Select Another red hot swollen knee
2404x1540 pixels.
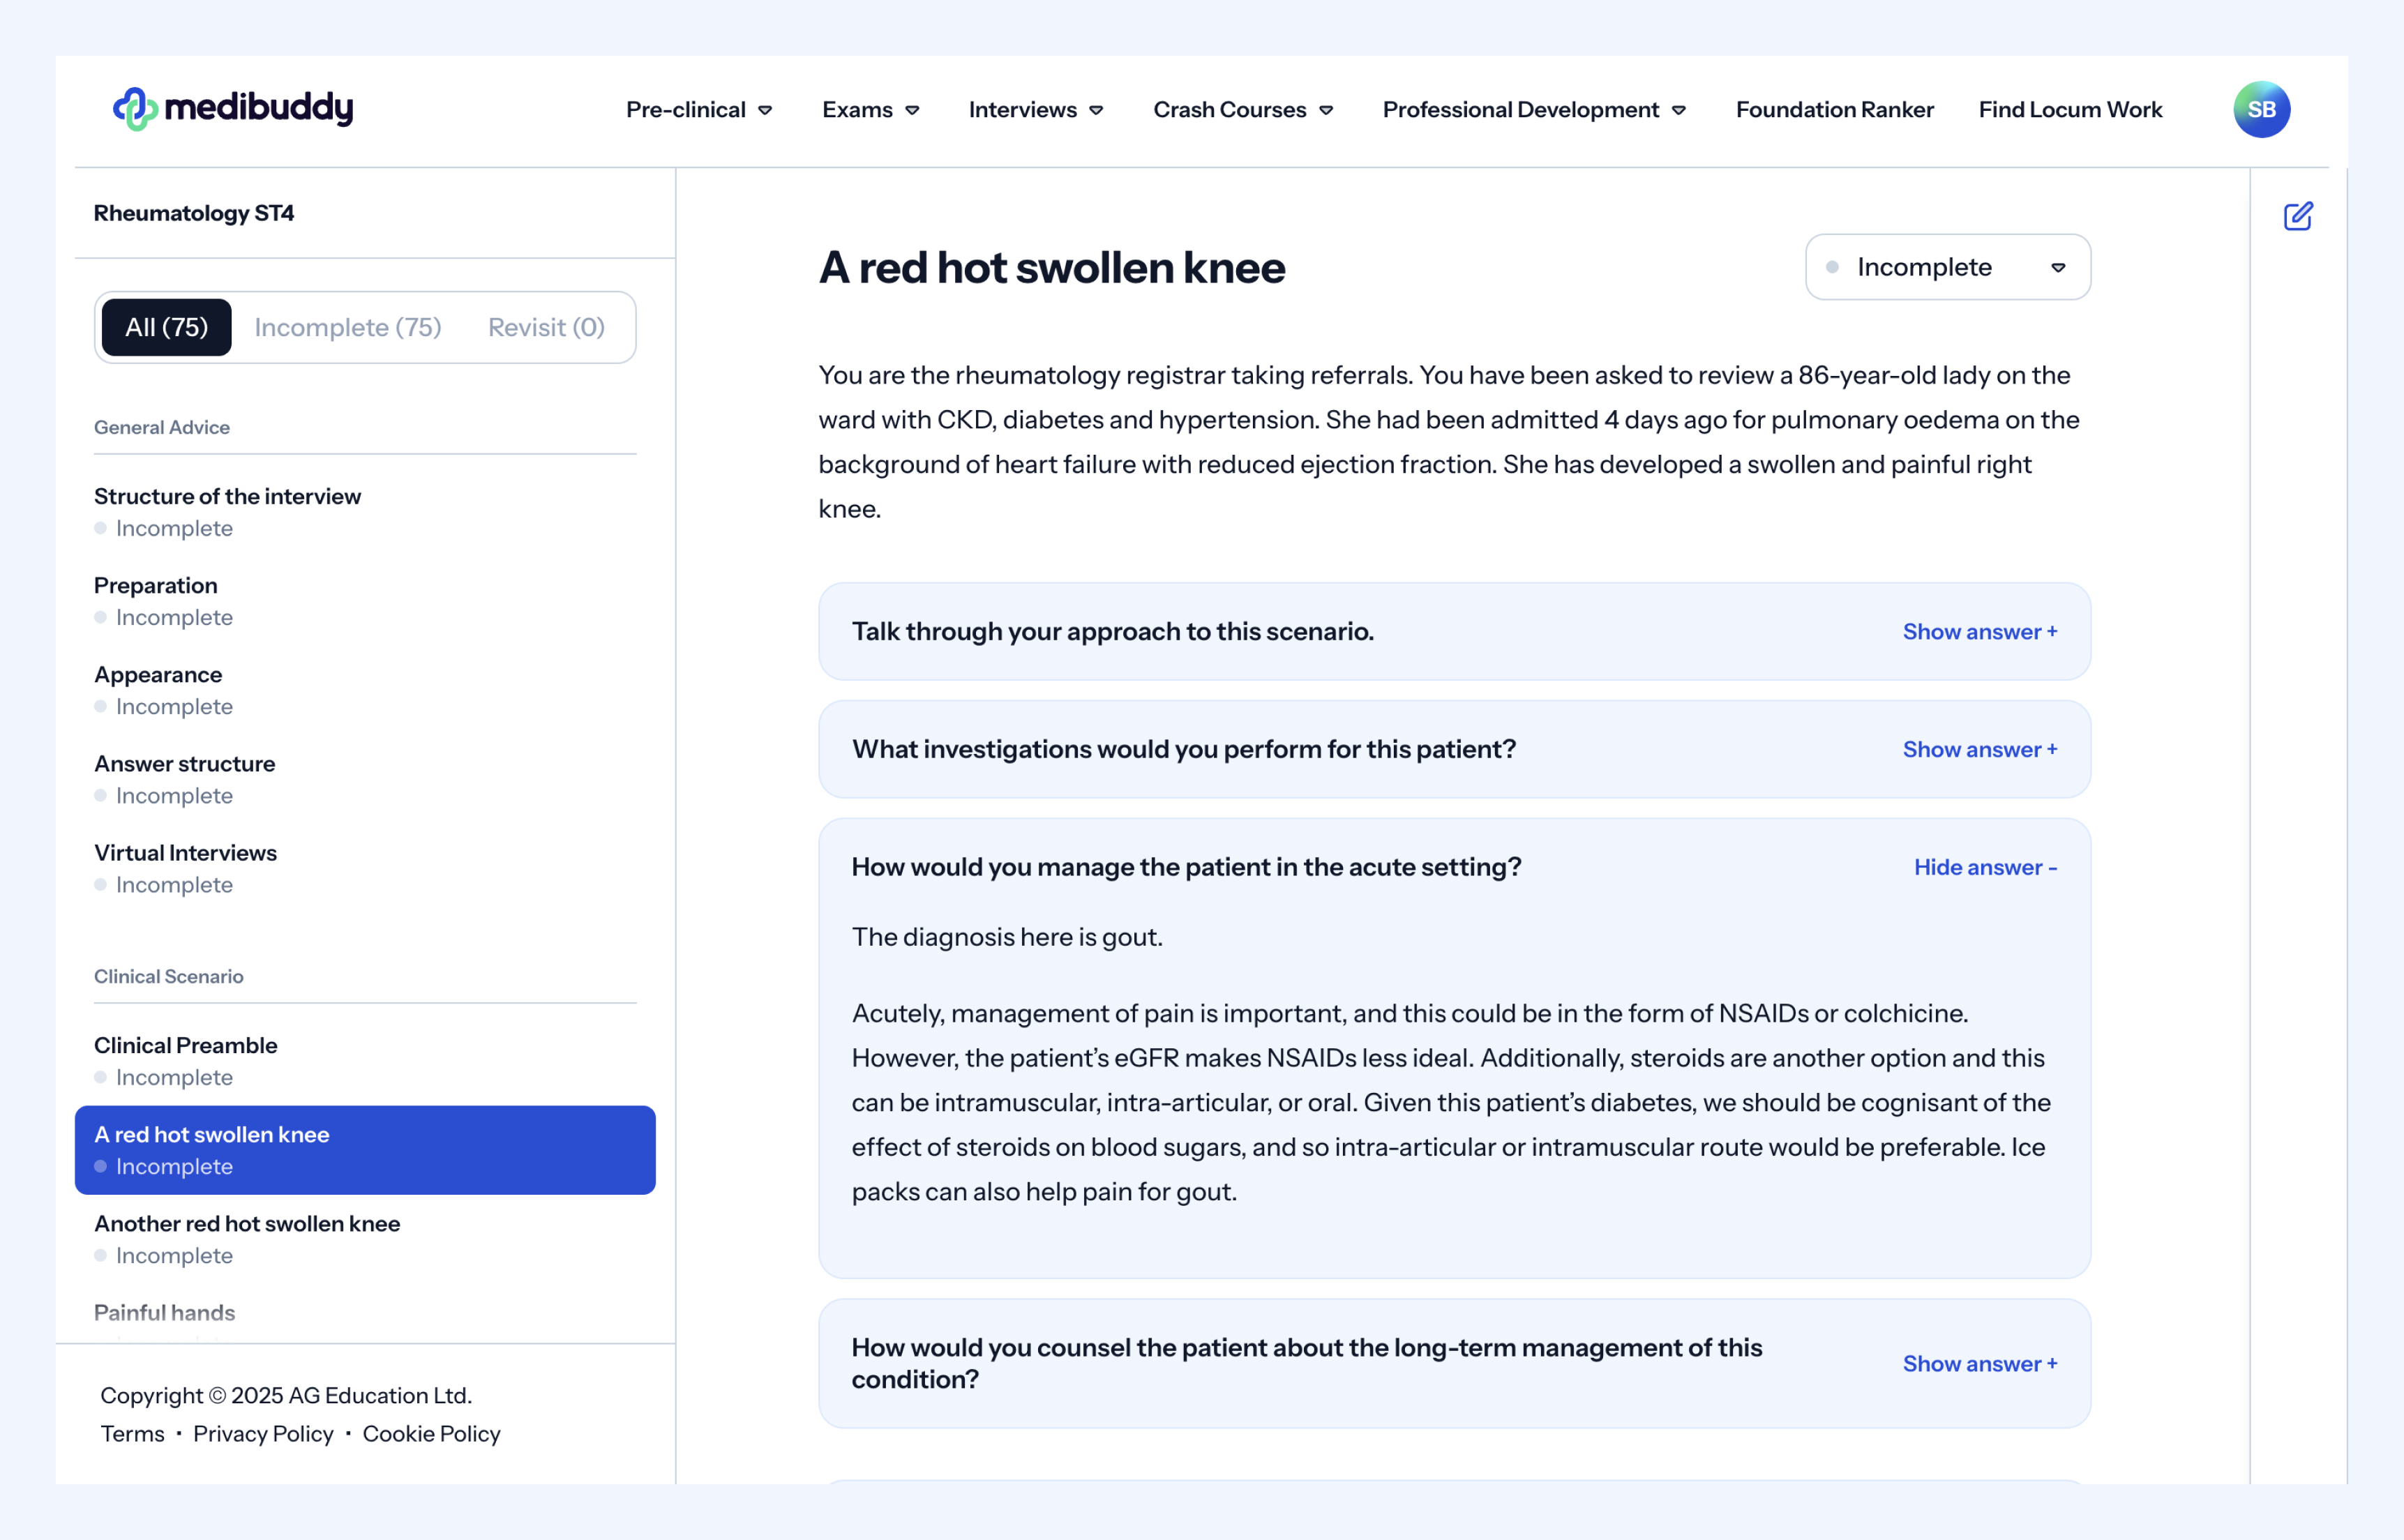(x=247, y=1224)
